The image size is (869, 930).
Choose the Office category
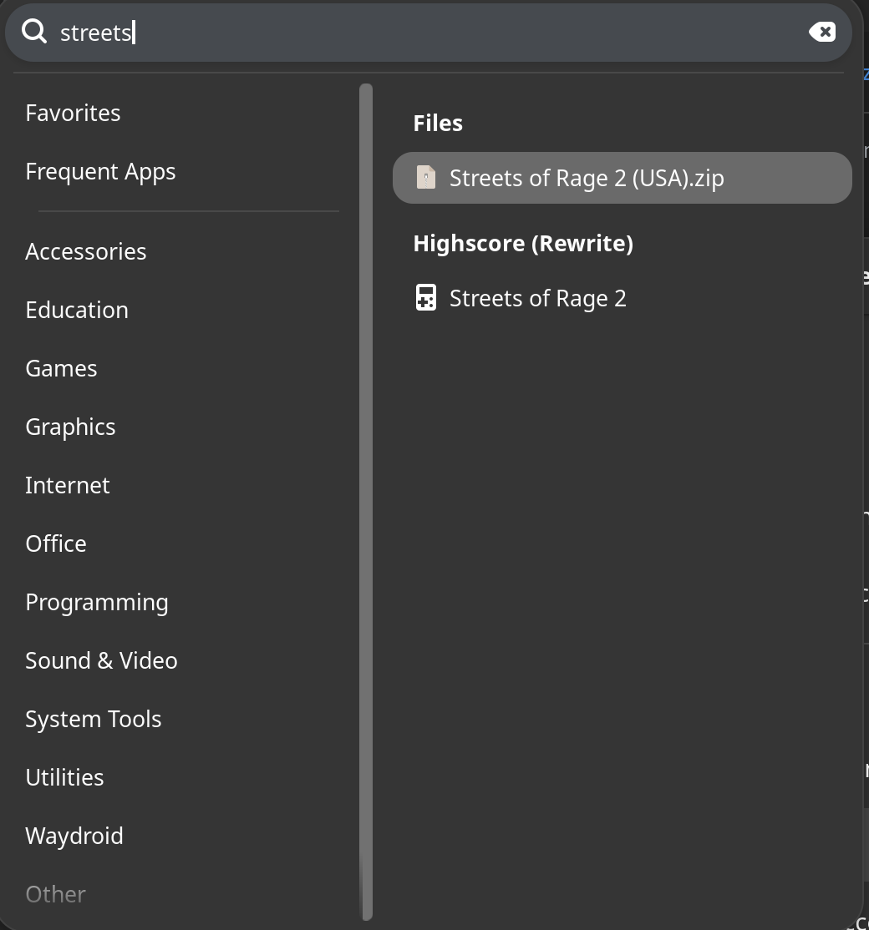click(x=56, y=543)
